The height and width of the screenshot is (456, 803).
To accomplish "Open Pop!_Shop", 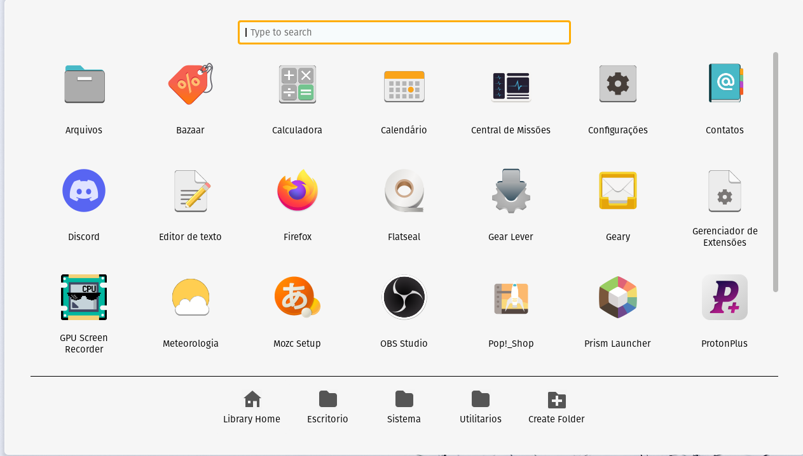I will click(x=511, y=298).
